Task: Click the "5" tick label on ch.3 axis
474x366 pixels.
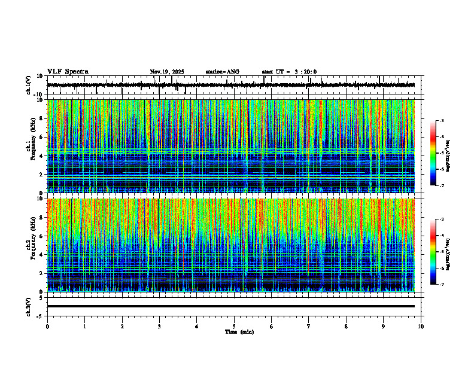Action: pyautogui.click(x=41, y=298)
